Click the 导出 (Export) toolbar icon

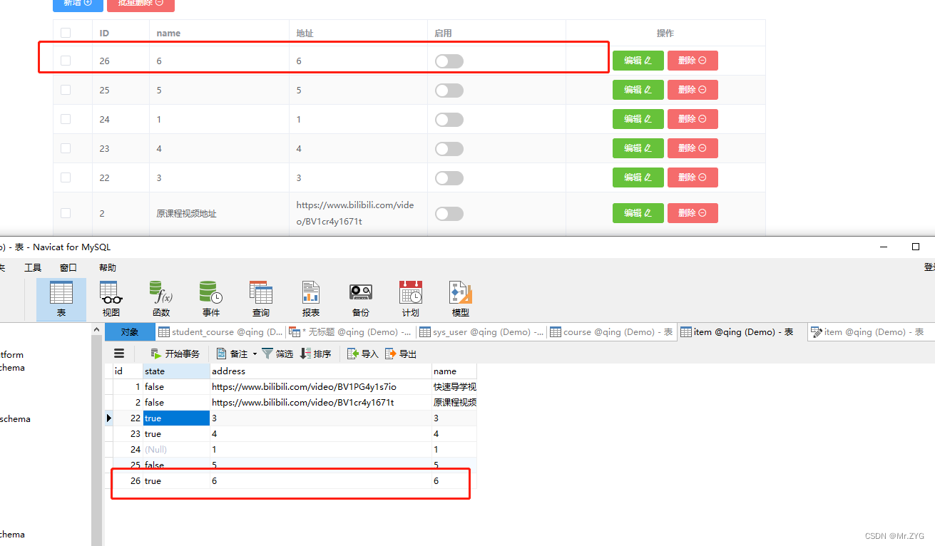coord(401,353)
